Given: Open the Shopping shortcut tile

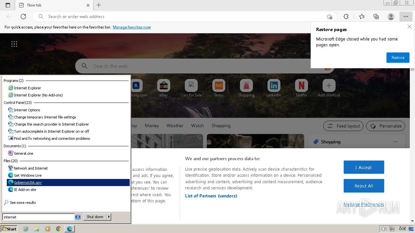Looking at the screenshot, I should [x=246, y=88].
